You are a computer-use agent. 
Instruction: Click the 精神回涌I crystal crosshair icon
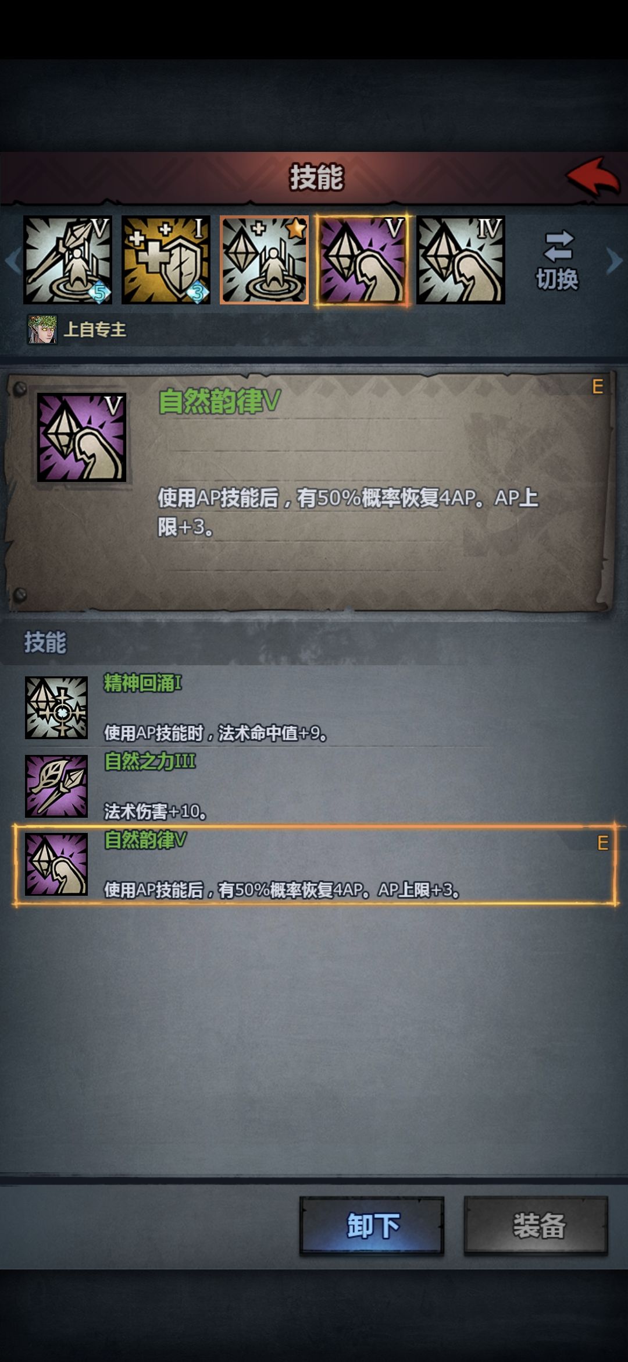(56, 708)
